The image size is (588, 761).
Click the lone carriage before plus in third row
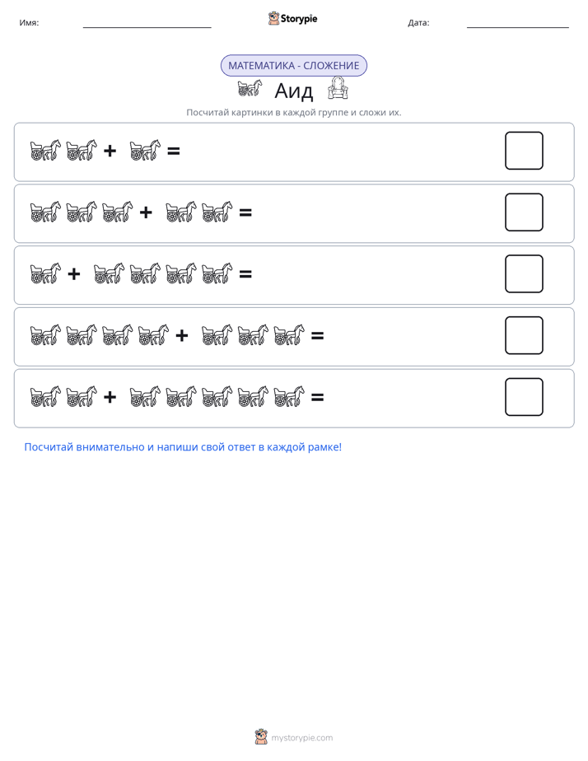45,273
